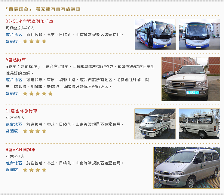Click the 5座越野車 heading
This screenshot has height=195, width=224.
pos(16,60)
